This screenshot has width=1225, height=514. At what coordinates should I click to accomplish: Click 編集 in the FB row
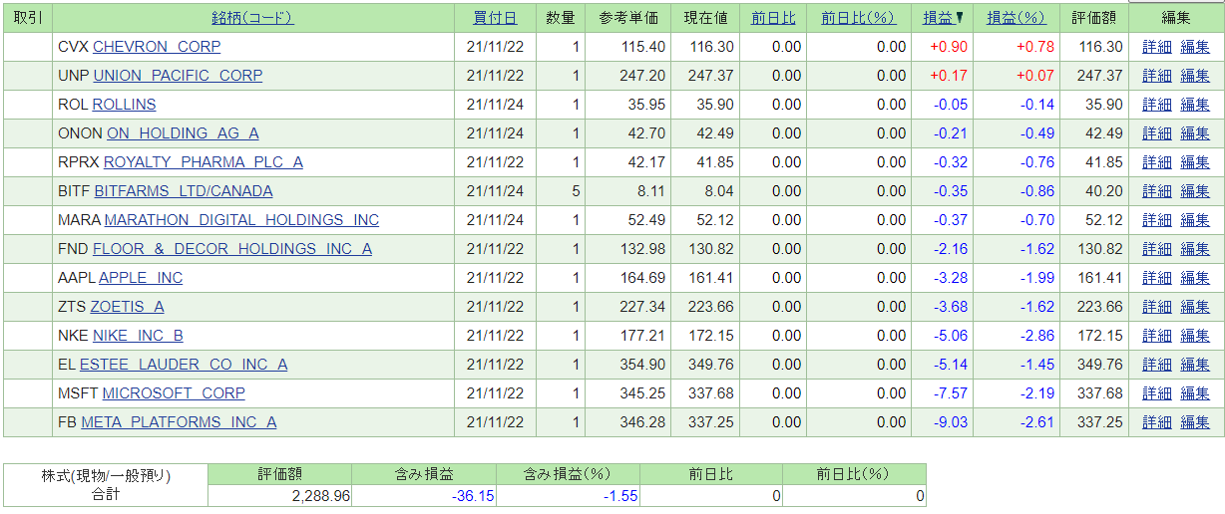1195,422
